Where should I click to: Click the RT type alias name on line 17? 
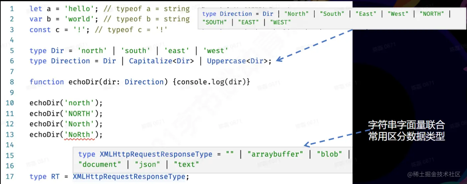tap(55, 176)
